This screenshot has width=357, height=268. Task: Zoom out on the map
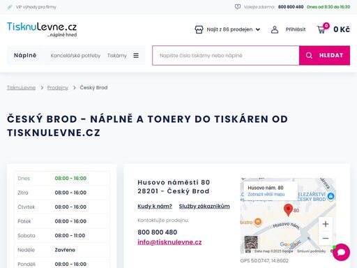(326, 238)
